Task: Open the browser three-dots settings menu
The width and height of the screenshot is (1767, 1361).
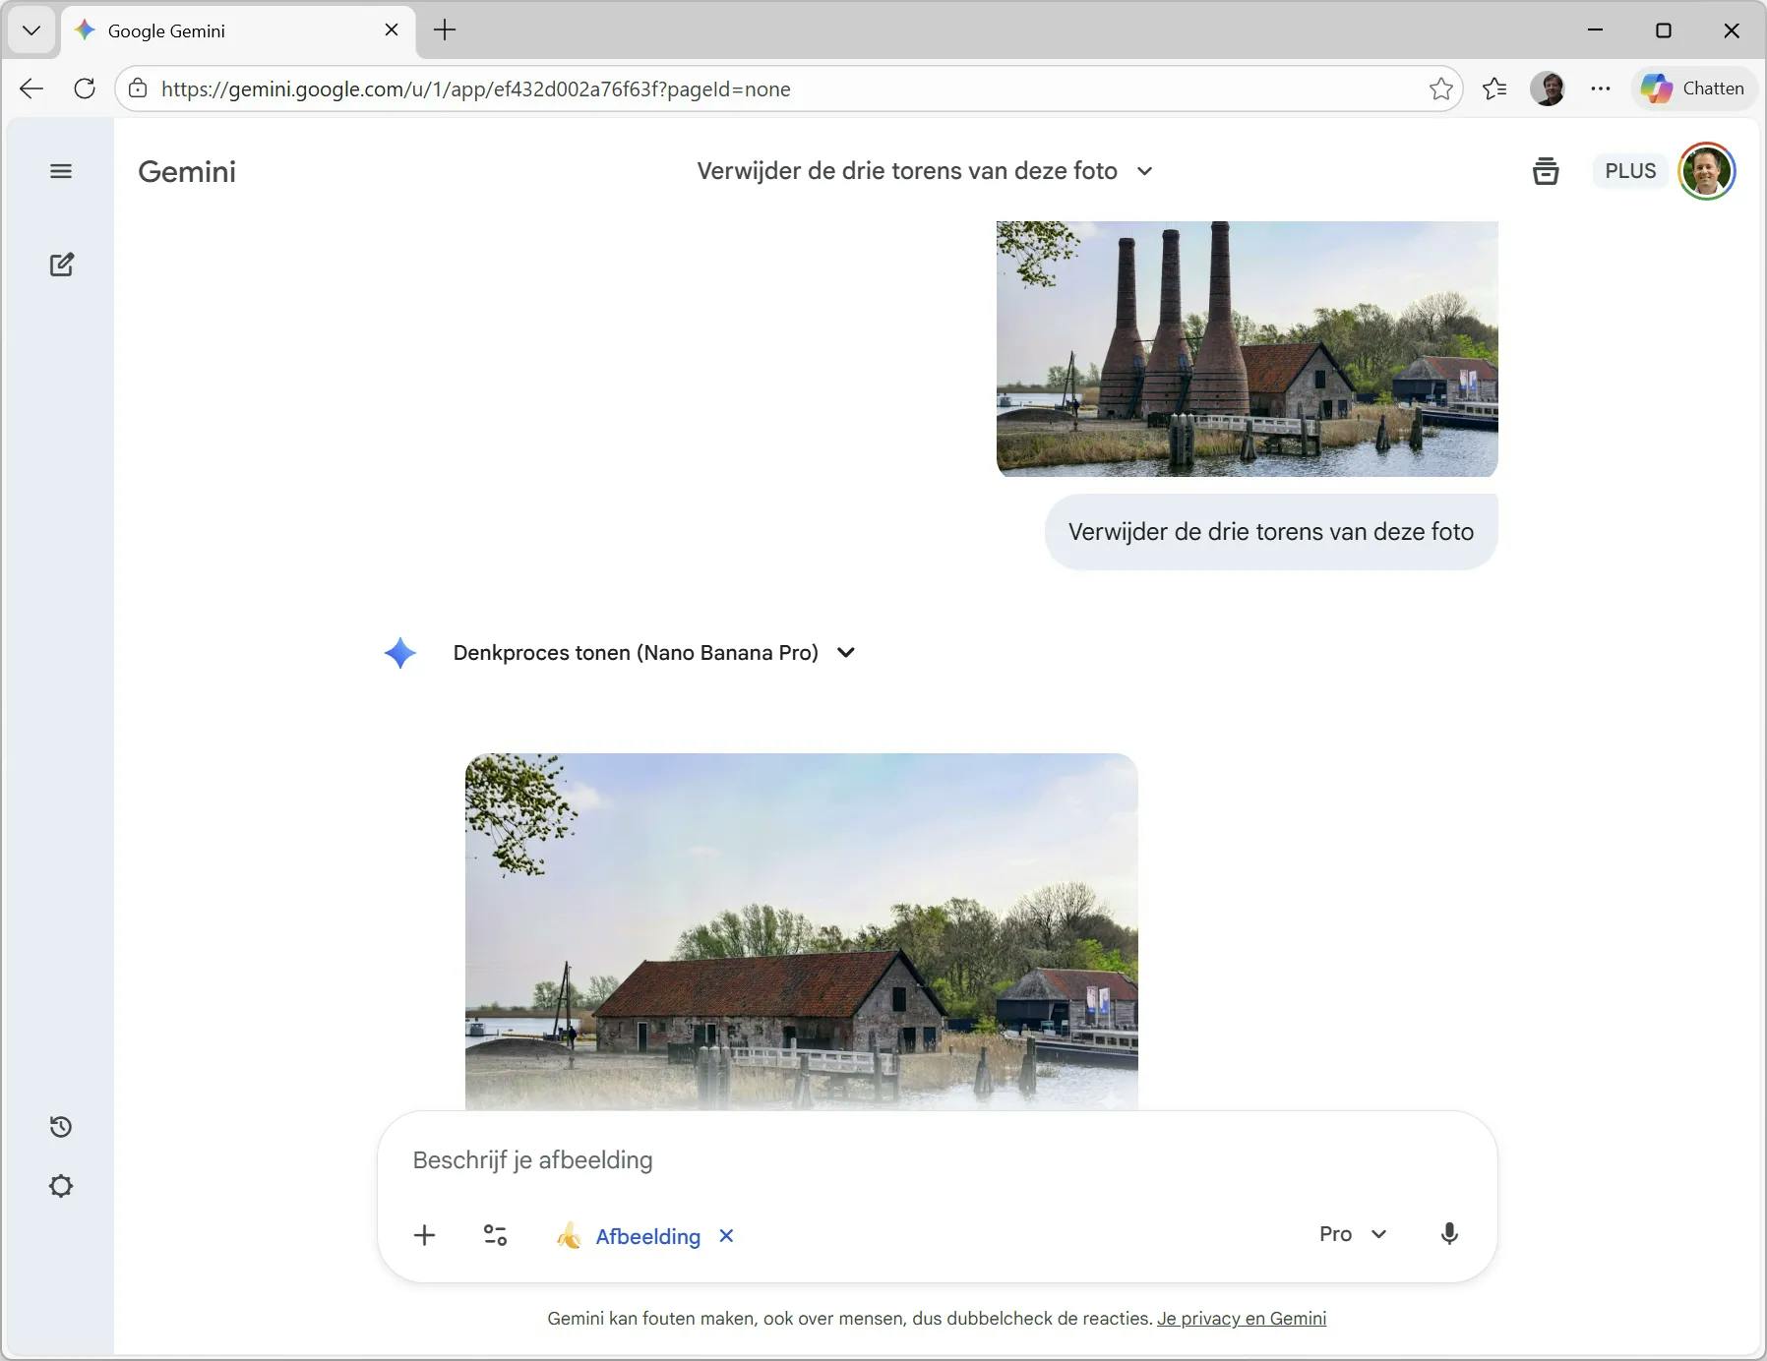Action: pos(1601,89)
